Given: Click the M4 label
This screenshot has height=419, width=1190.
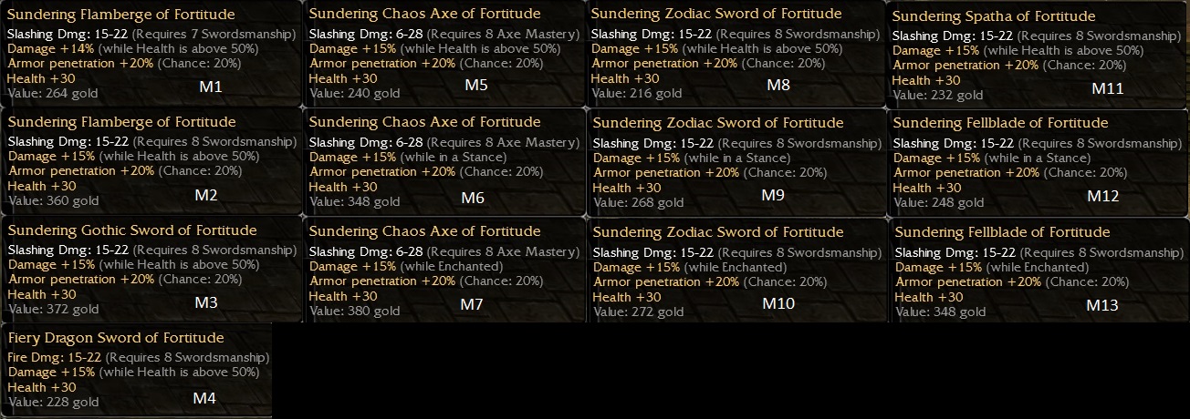Looking at the screenshot, I should click(x=205, y=397).
